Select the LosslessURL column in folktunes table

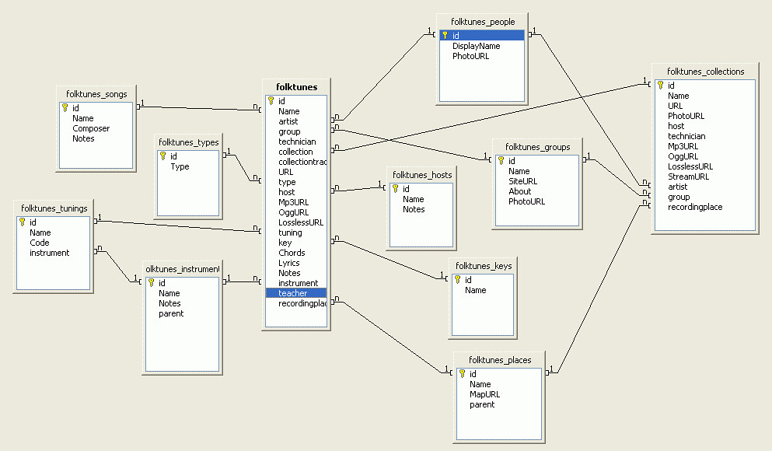[301, 222]
